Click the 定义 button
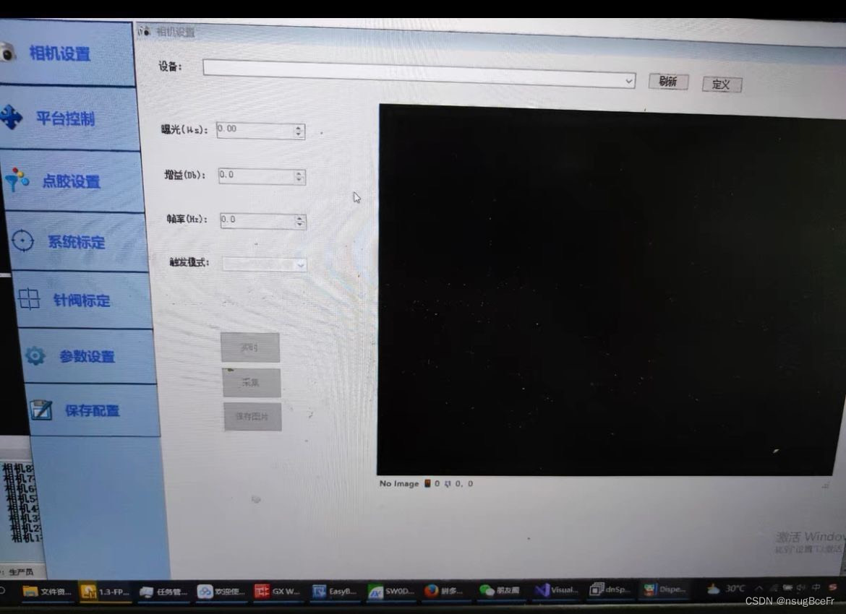The height and width of the screenshot is (614, 846). pyautogui.click(x=722, y=84)
